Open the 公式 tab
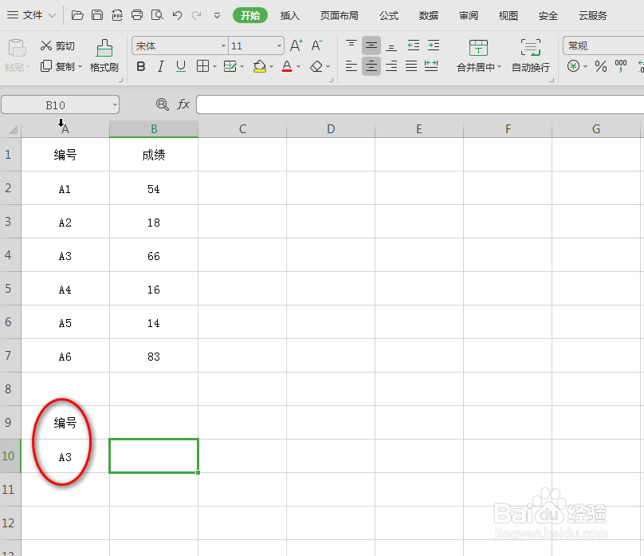The image size is (644, 556). (389, 16)
